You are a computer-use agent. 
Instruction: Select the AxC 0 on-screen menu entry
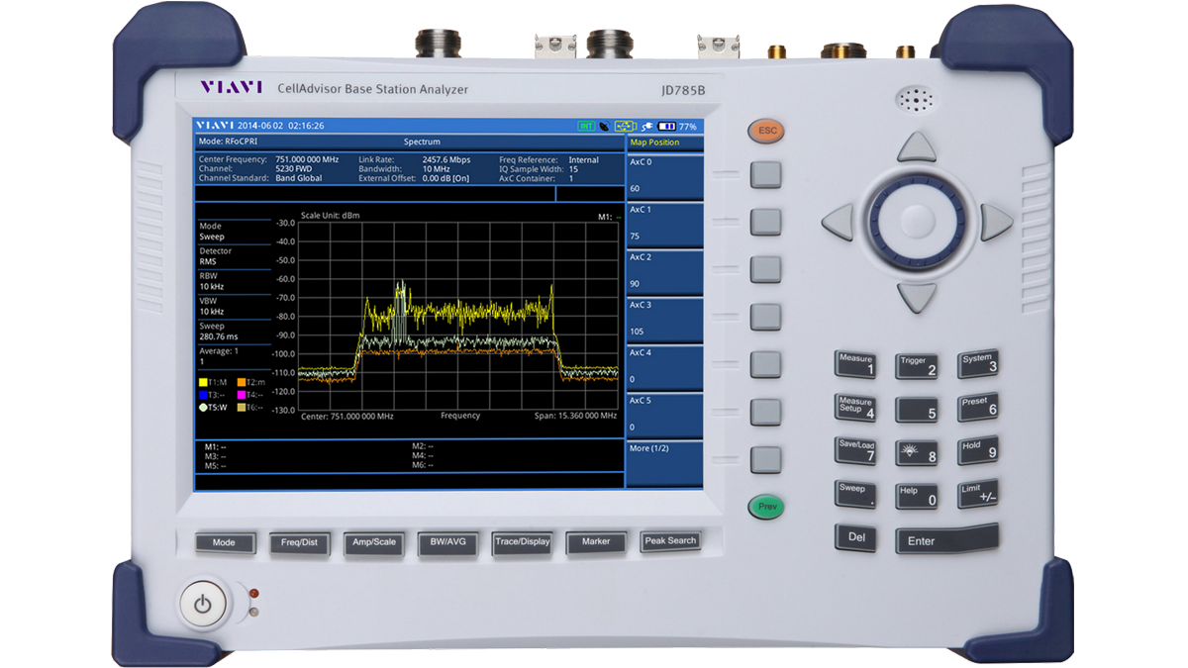click(x=664, y=175)
